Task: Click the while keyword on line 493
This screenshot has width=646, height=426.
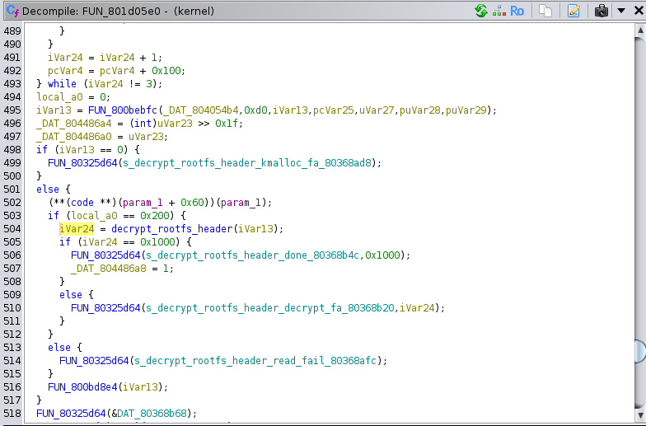Action: pos(62,84)
